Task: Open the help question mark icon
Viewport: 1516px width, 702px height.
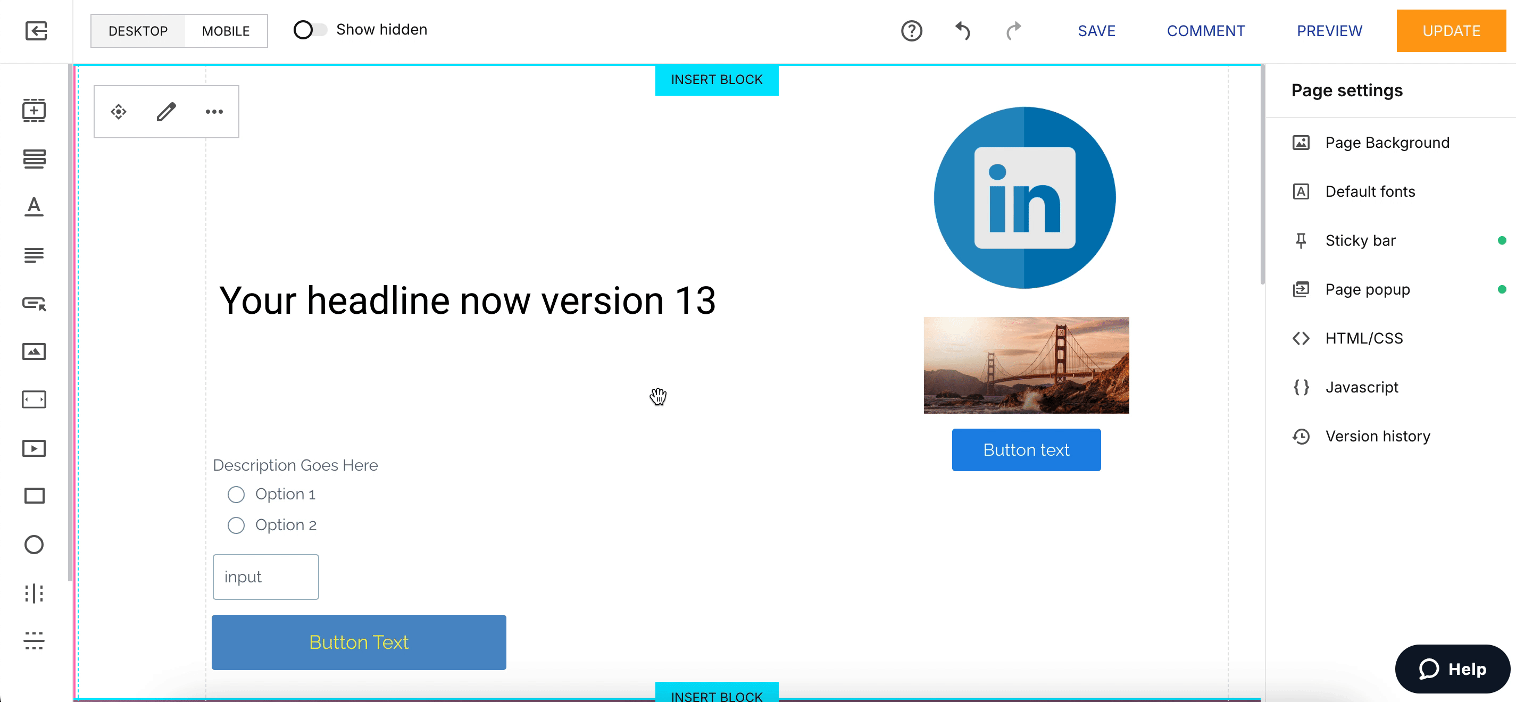Action: click(x=912, y=31)
